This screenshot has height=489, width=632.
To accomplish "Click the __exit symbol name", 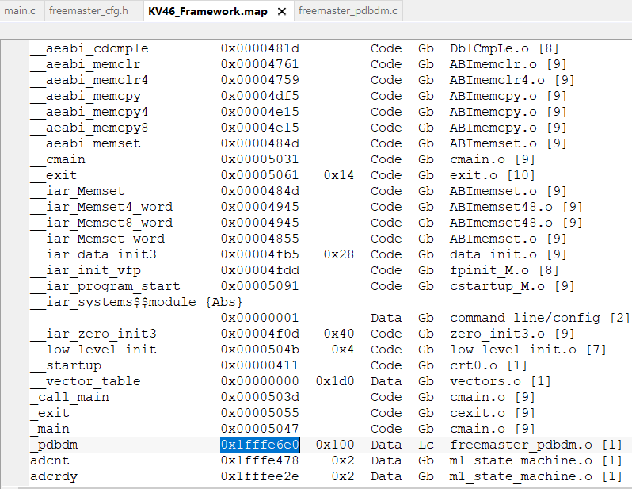I will click(x=54, y=175).
